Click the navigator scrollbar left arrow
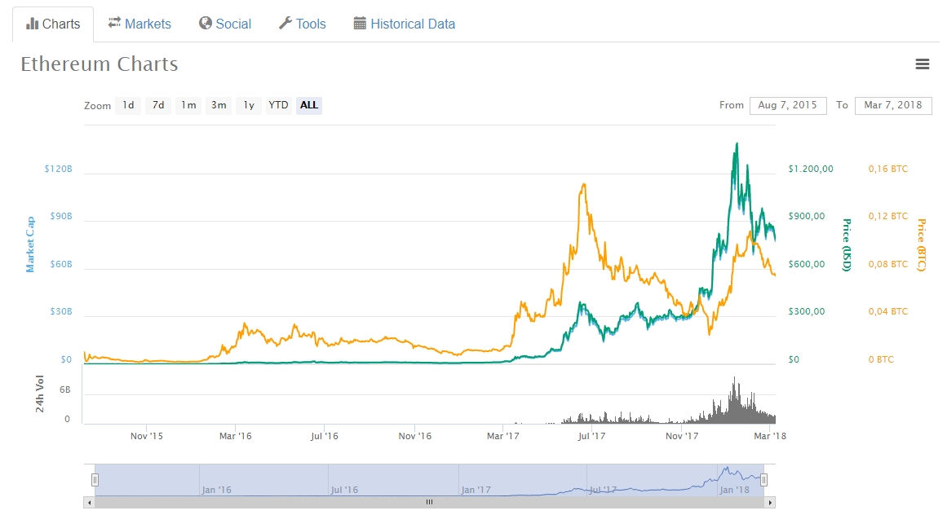This screenshot has width=947, height=515. point(90,502)
